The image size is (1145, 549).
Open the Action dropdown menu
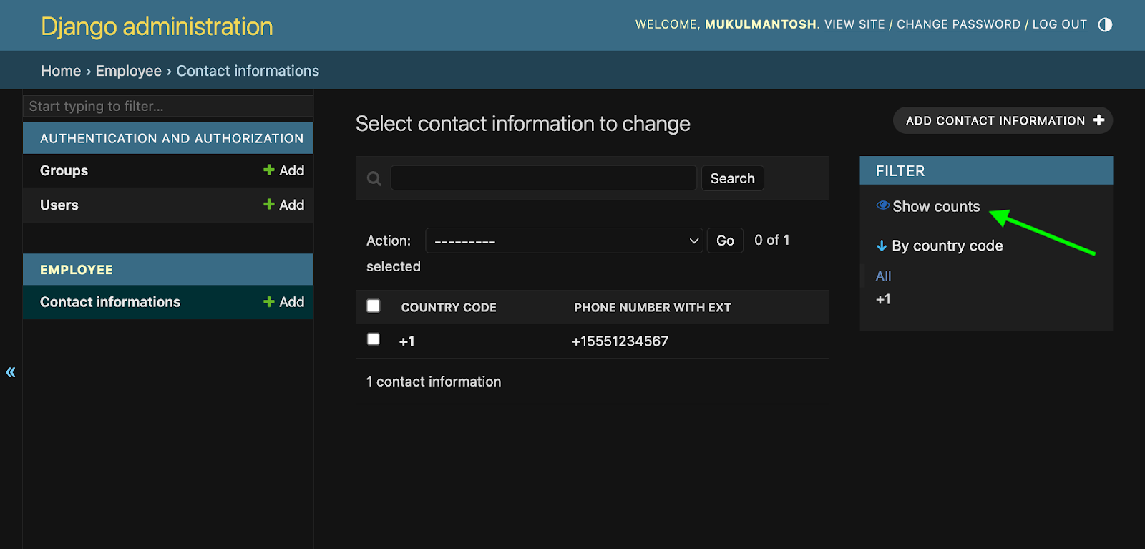click(x=564, y=241)
